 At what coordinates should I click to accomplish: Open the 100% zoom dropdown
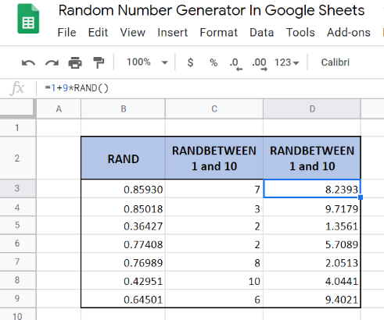point(147,62)
